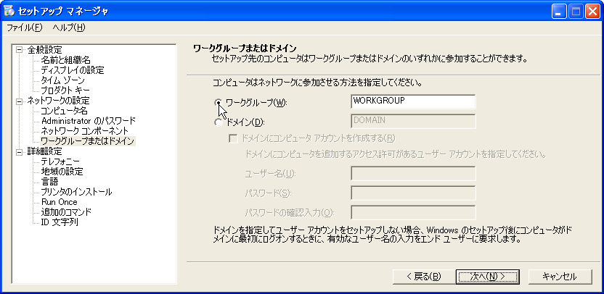Image resolution: width=604 pixels, height=294 pixels.
Task: Click the 全般設定 tree heading
Action: click(x=45, y=50)
